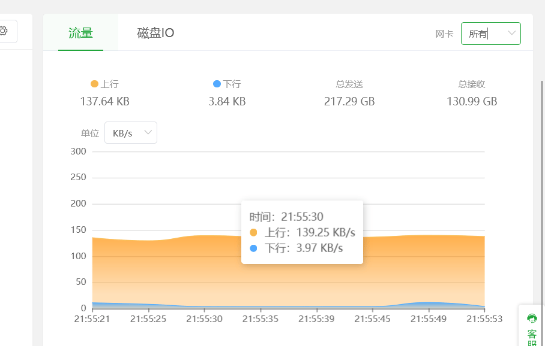Click the 21:55:30 axis time label
This screenshot has height=346, width=545.
204,319
